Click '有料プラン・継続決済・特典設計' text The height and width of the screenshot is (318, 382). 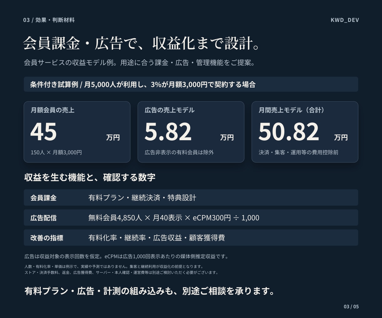coord(142,198)
